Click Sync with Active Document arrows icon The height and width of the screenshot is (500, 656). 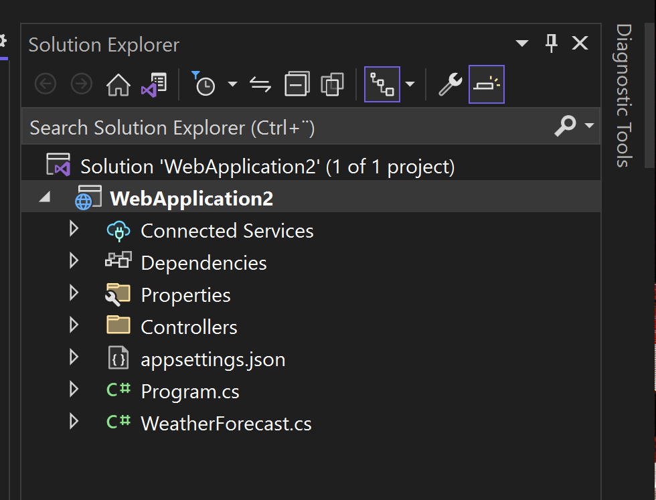pos(260,84)
